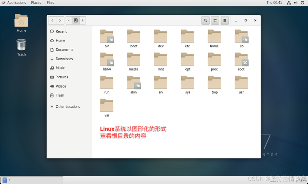This screenshot has width=308, height=184.
Task: Select the Trash icon on the desktop
Action: tap(21, 48)
